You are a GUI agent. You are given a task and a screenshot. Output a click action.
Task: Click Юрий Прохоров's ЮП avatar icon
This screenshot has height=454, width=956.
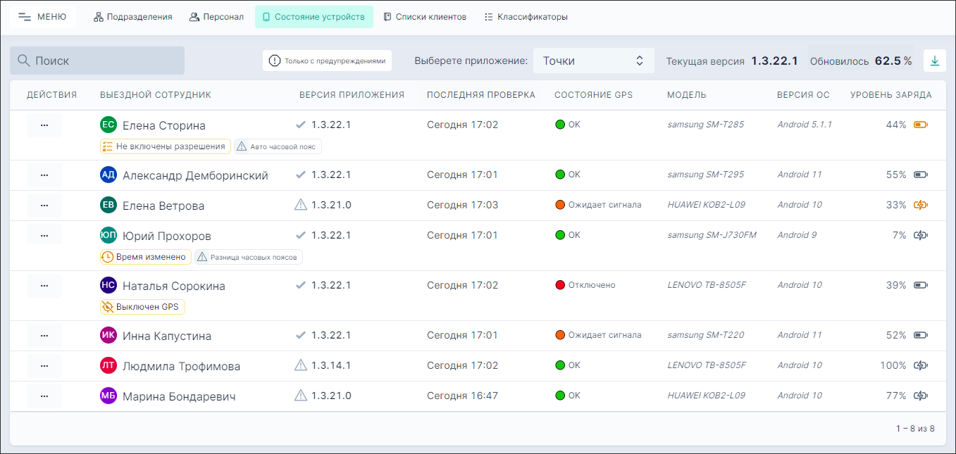coord(108,236)
